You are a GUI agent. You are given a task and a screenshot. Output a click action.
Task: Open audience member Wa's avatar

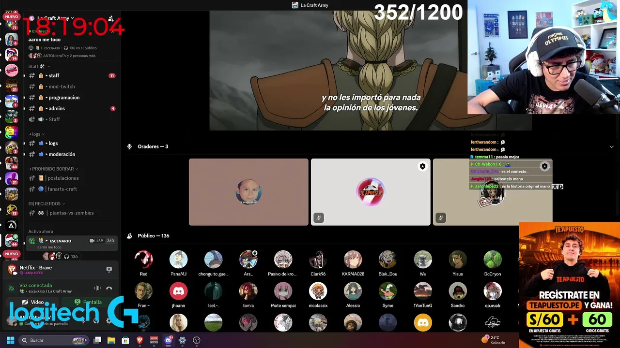pyautogui.click(x=422, y=260)
